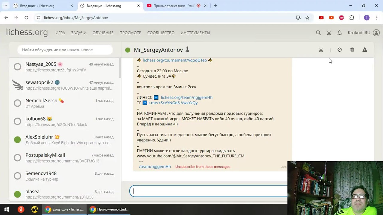Open the red YouTube extension icon
This screenshot has width=383, height=215.
point(321,18)
